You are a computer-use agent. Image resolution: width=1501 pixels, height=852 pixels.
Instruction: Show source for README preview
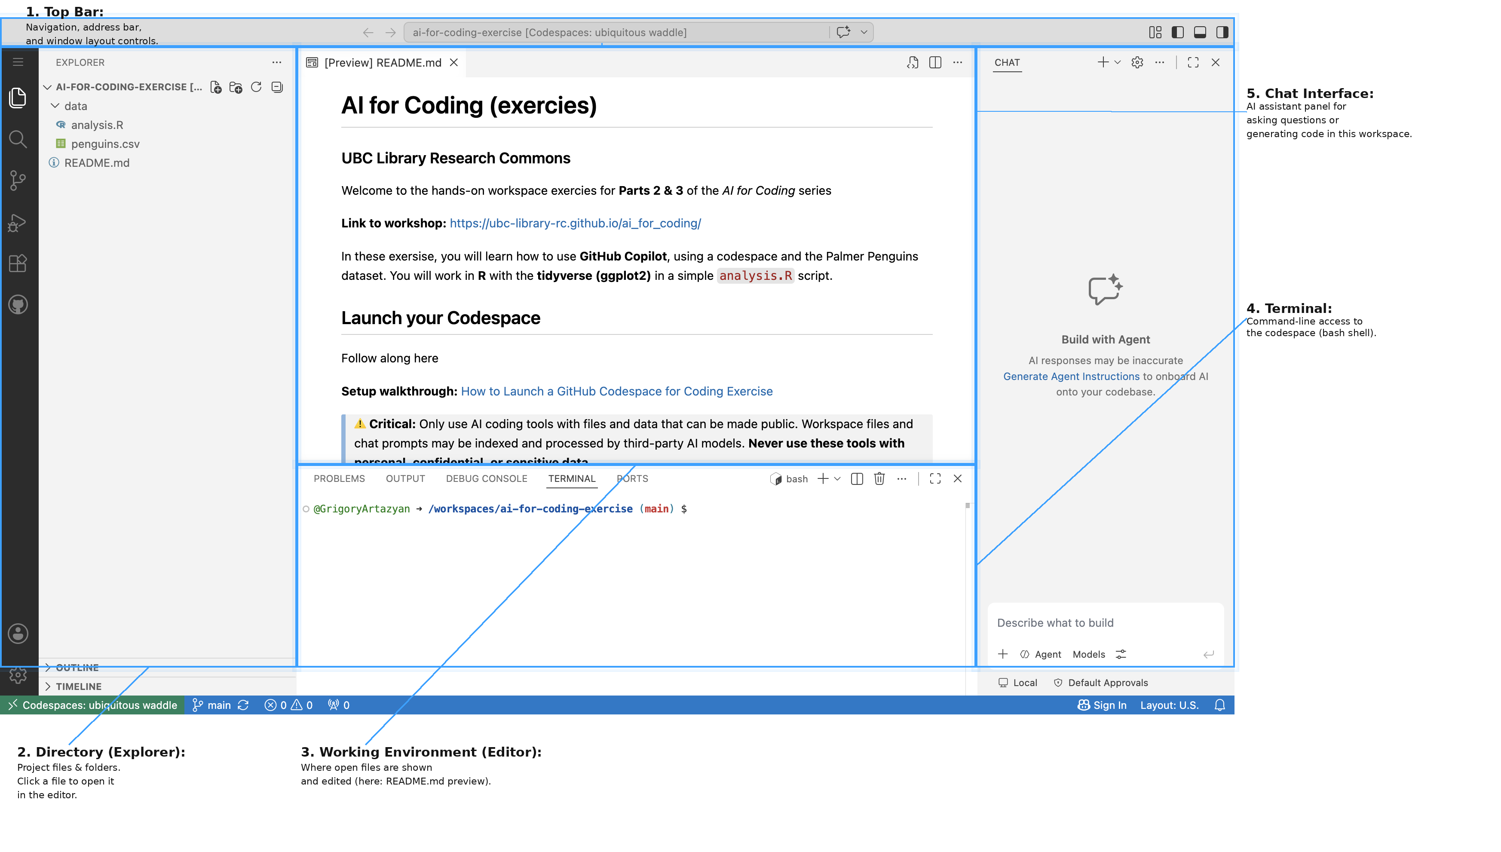tap(913, 63)
